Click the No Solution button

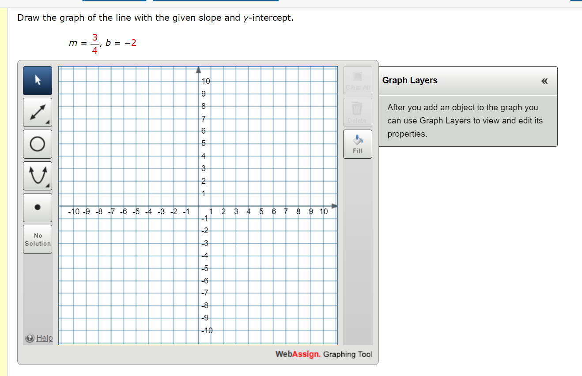tap(37, 239)
